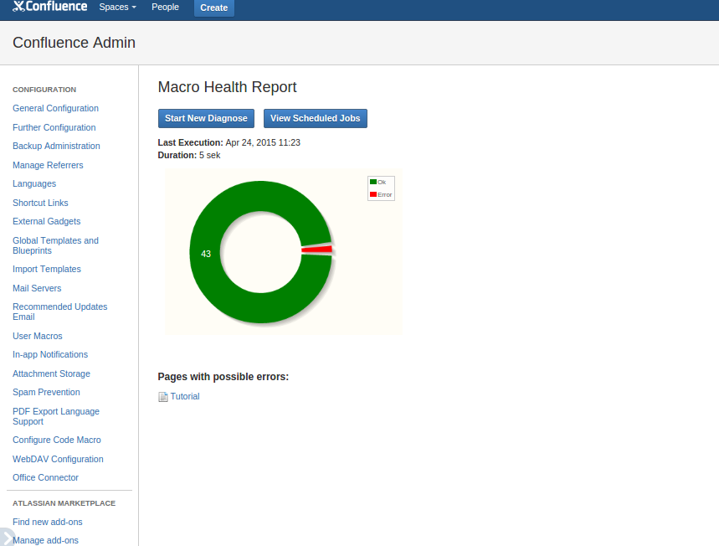Click the green Ok legend swatch
This screenshot has width=719, height=546.
[373, 183]
